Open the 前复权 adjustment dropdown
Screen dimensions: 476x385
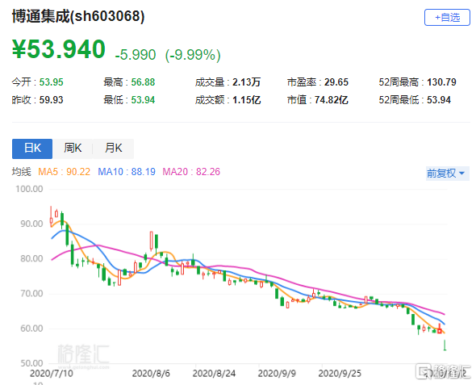point(448,174)
